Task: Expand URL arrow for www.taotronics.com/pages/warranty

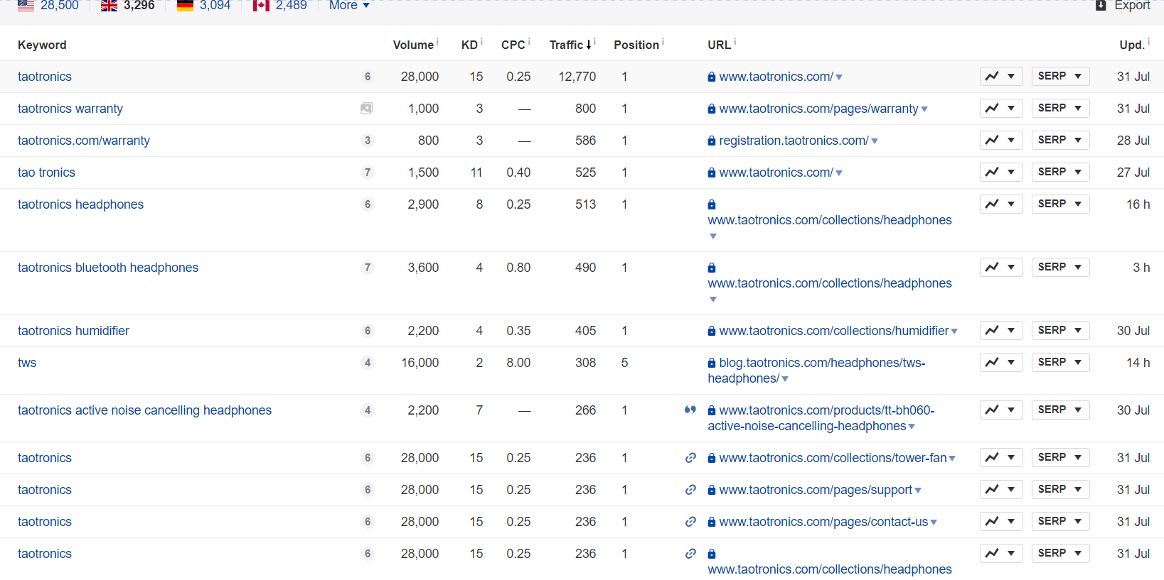Action: 924,109
